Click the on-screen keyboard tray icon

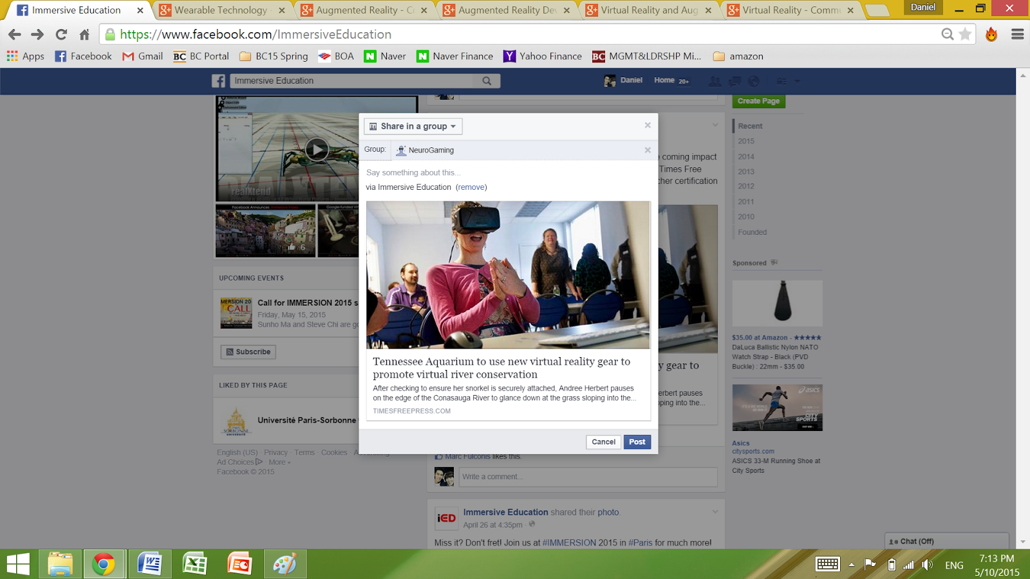(x=828, y=564)
